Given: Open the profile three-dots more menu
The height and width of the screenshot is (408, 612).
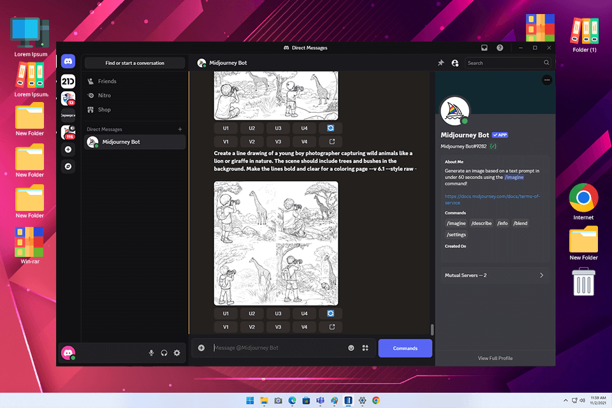Looking at the screenshot, I should point(547,80).
